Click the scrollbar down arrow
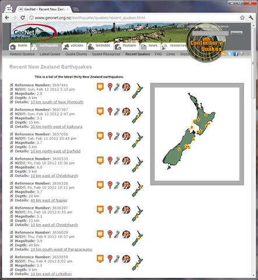The width and height of the screenshot is (258, 280). pyautogui.click(x=253, y=275)
